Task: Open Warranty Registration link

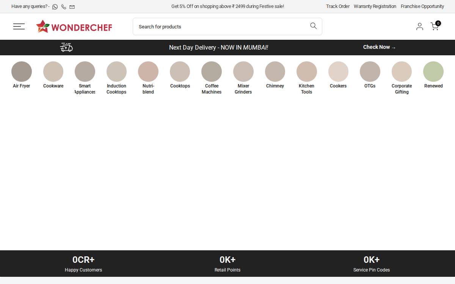Action: point(375,6)
